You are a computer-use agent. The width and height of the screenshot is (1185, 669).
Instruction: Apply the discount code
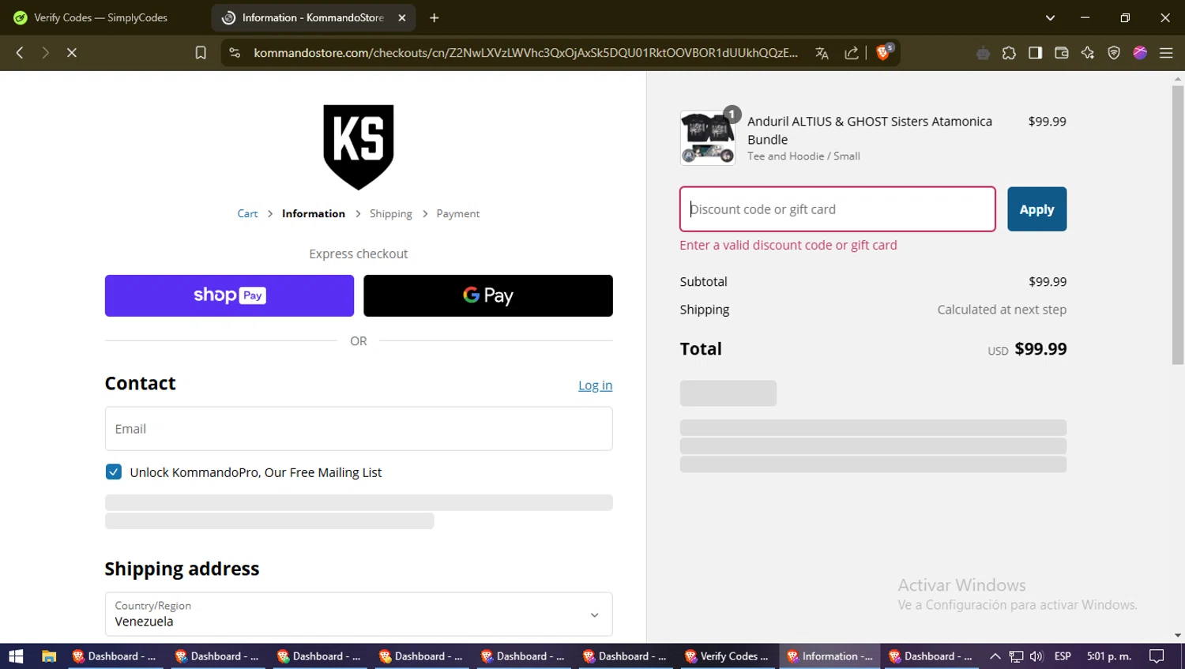tap(1036, 209)
